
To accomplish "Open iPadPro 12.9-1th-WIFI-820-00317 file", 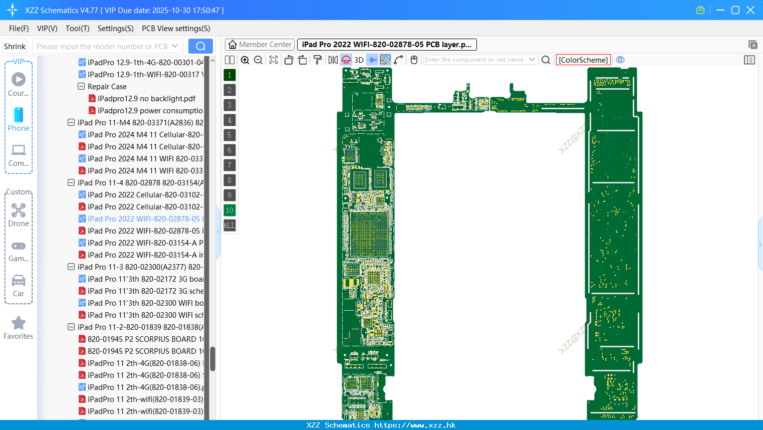I will [141, 74].
